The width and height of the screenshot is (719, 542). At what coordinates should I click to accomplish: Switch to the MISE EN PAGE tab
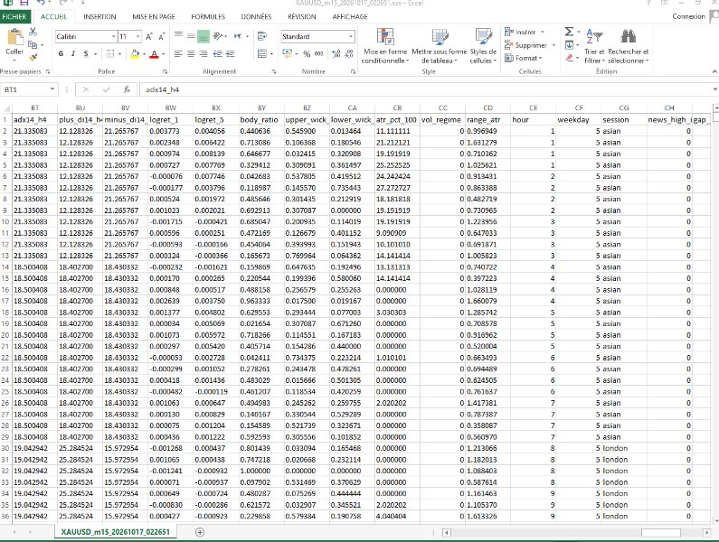coord(154,16)
